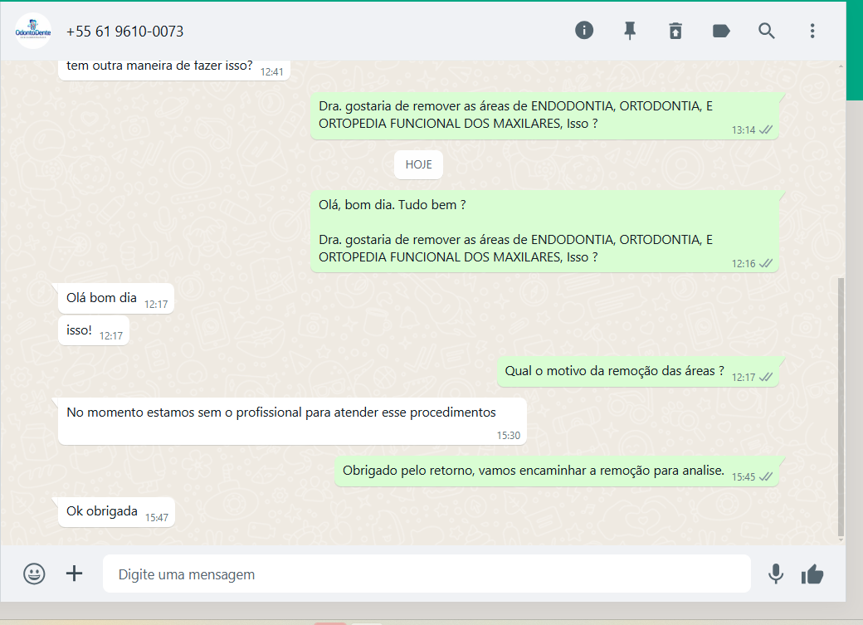Click the 'No momento estamos sem o profissional' message

[x=281, y=413]
